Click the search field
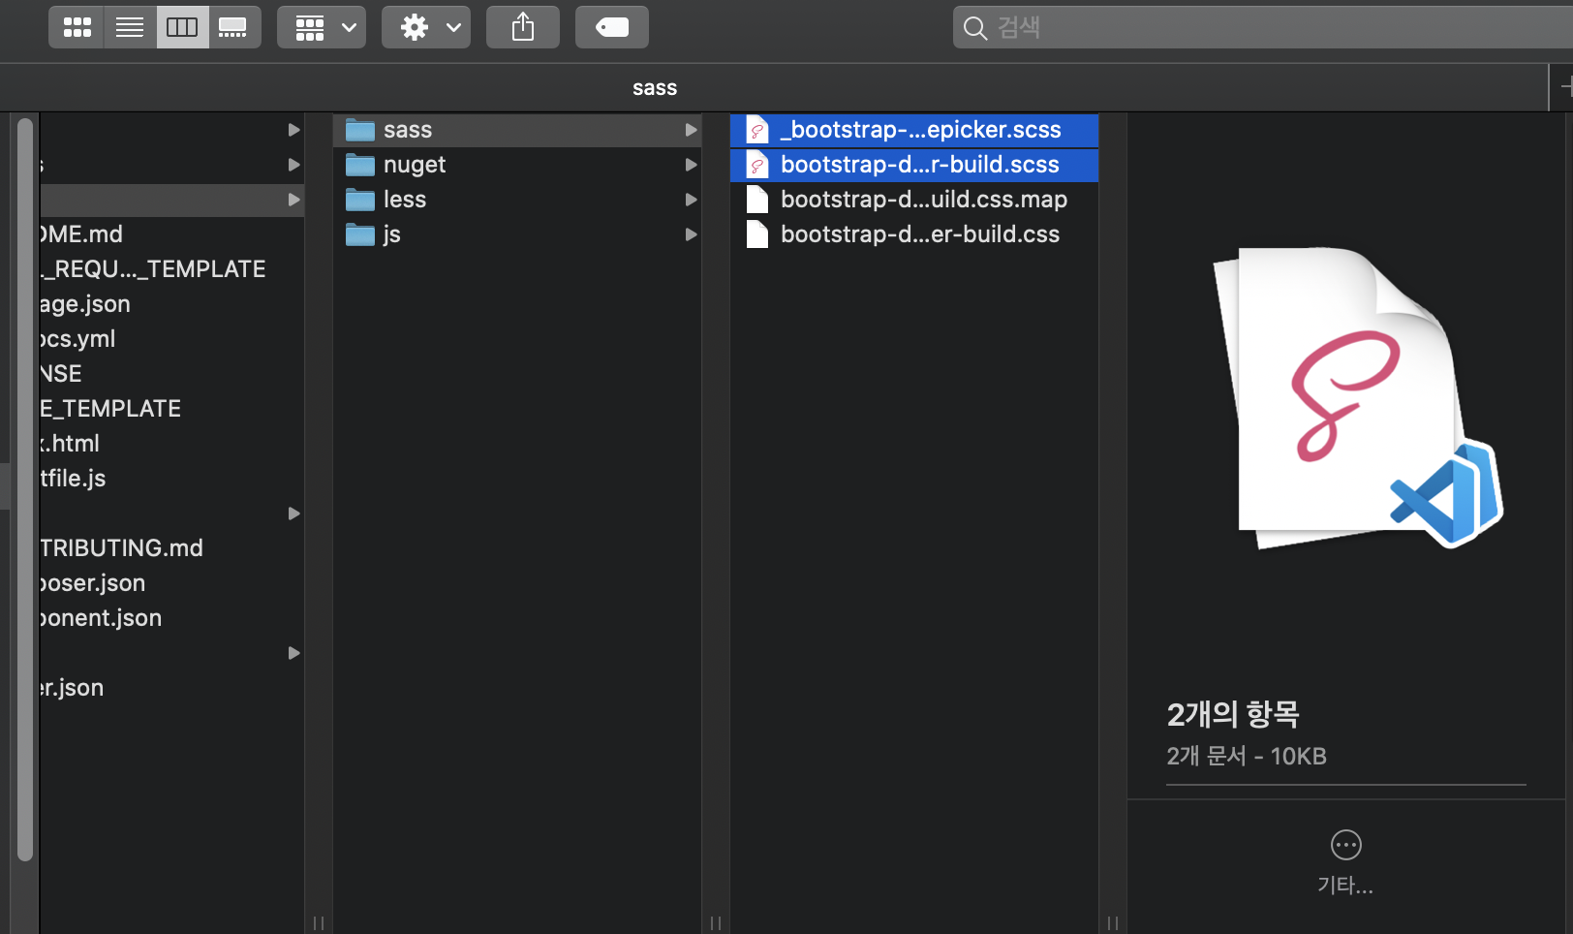Viewport: 1573px width, 934px height. pos(1263,27)
